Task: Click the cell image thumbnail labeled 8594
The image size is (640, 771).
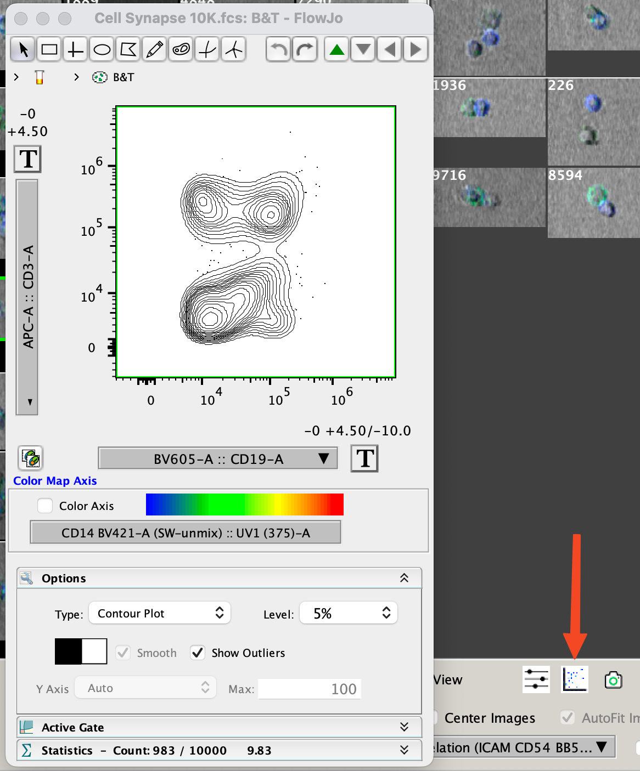Action: click(593, 203)
